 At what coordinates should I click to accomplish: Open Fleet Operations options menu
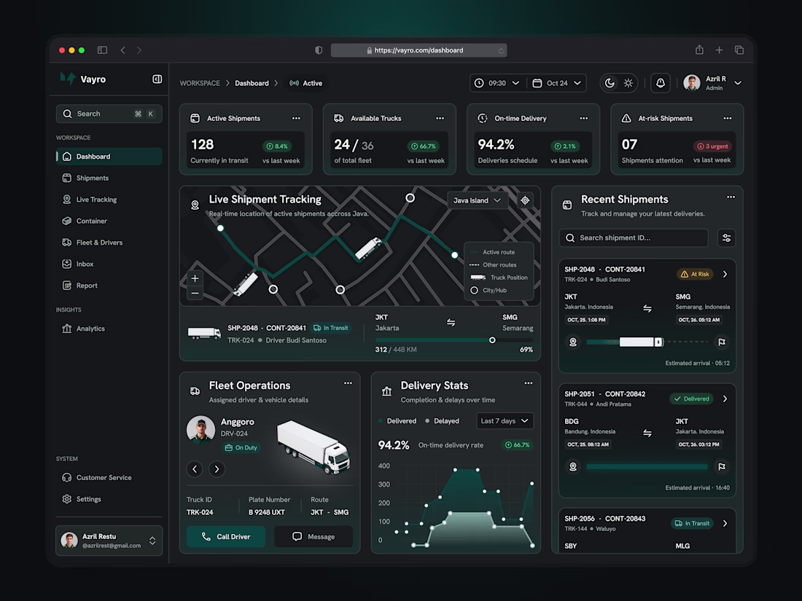tap(348, 382)
